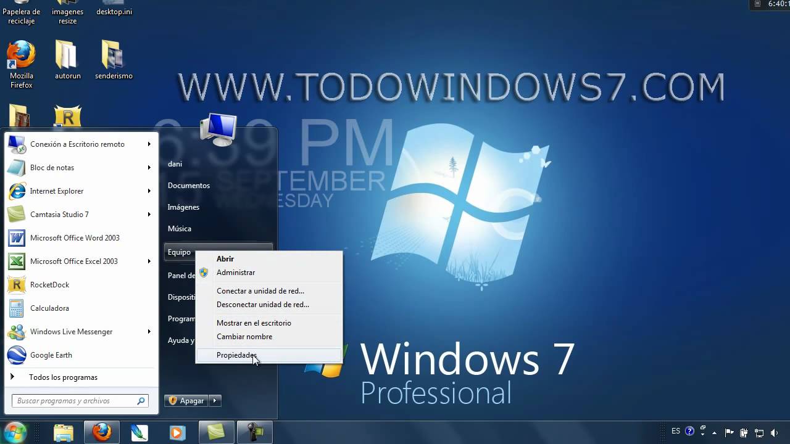Screen dimensions: 790x444
Task: Open the arrow next to Apagar
Action: pos(215,401)
